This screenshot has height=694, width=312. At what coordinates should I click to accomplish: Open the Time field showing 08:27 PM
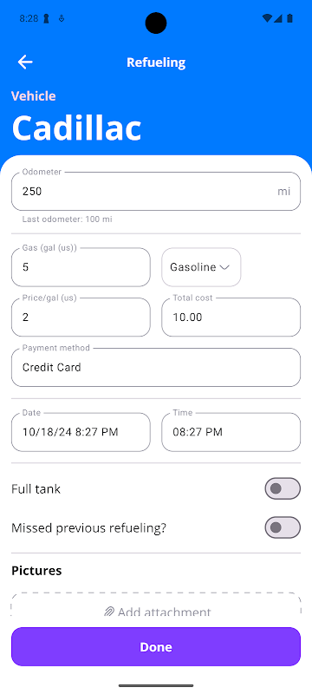[231, 432]
